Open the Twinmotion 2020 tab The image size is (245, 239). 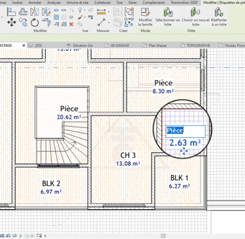click(184, 3)
